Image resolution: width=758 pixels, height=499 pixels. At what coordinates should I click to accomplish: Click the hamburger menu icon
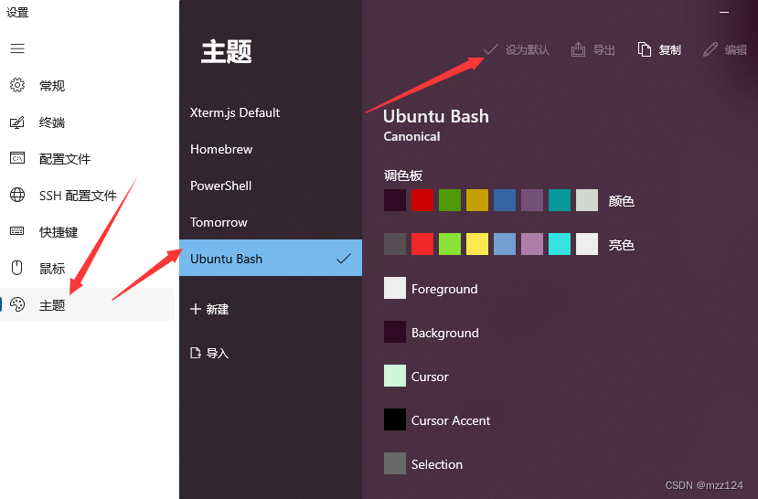click(x=17, y=48)
